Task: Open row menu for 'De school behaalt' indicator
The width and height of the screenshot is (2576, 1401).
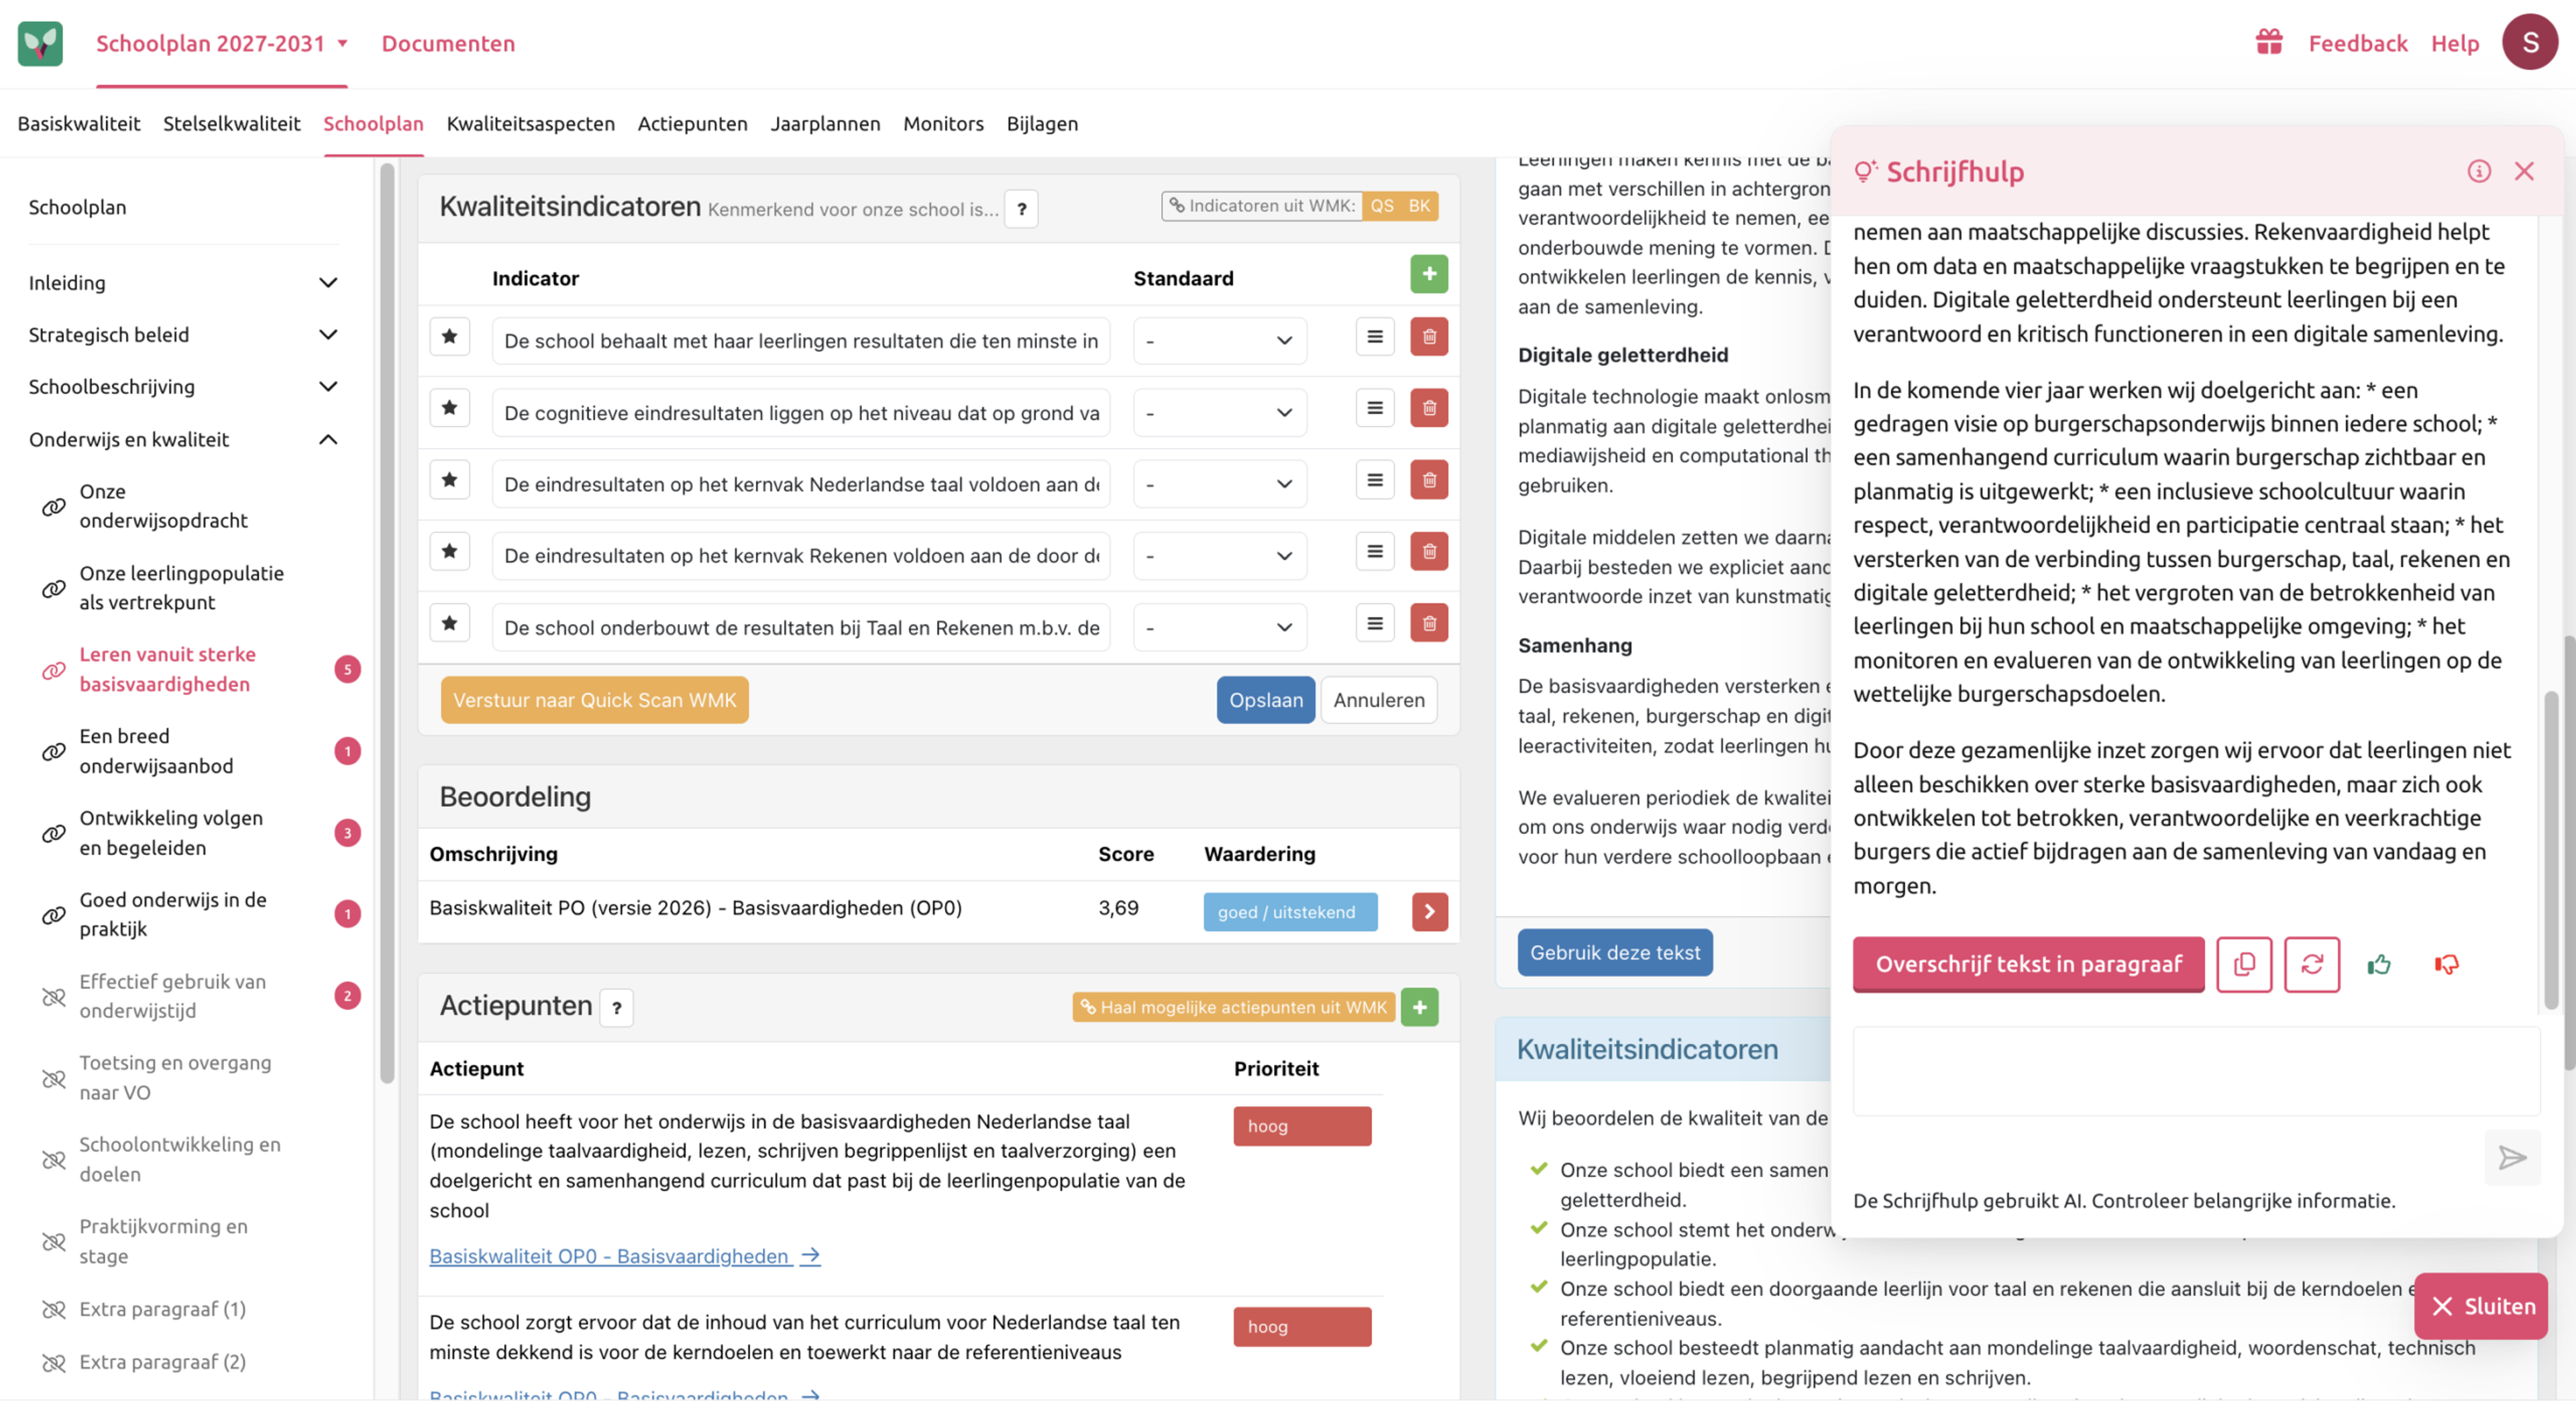Action: point(1375,337)
